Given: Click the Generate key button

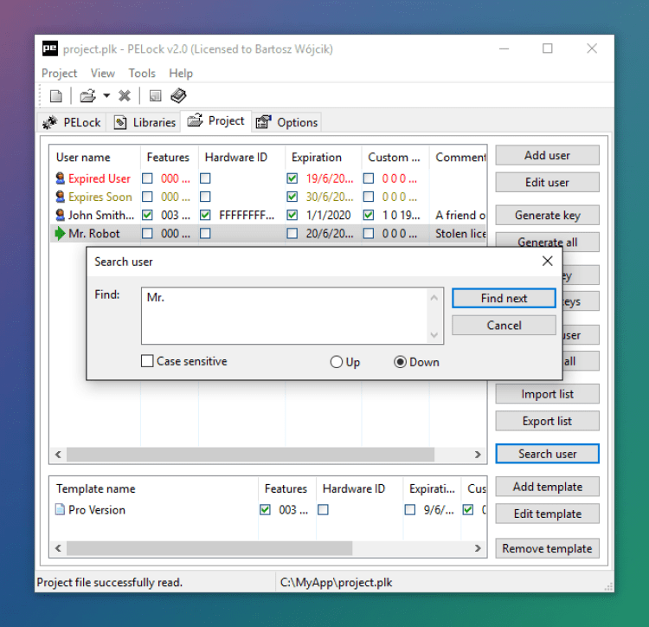Looking at the screenshot, I should (x=547, y=216).
